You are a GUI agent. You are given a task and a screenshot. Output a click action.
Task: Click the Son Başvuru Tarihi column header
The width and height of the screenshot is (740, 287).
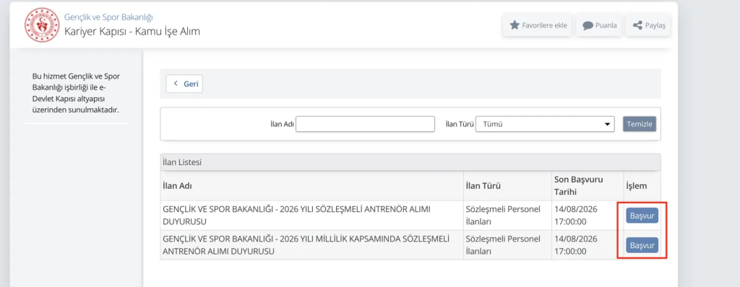pyautogui.click(x=587, y=185)
